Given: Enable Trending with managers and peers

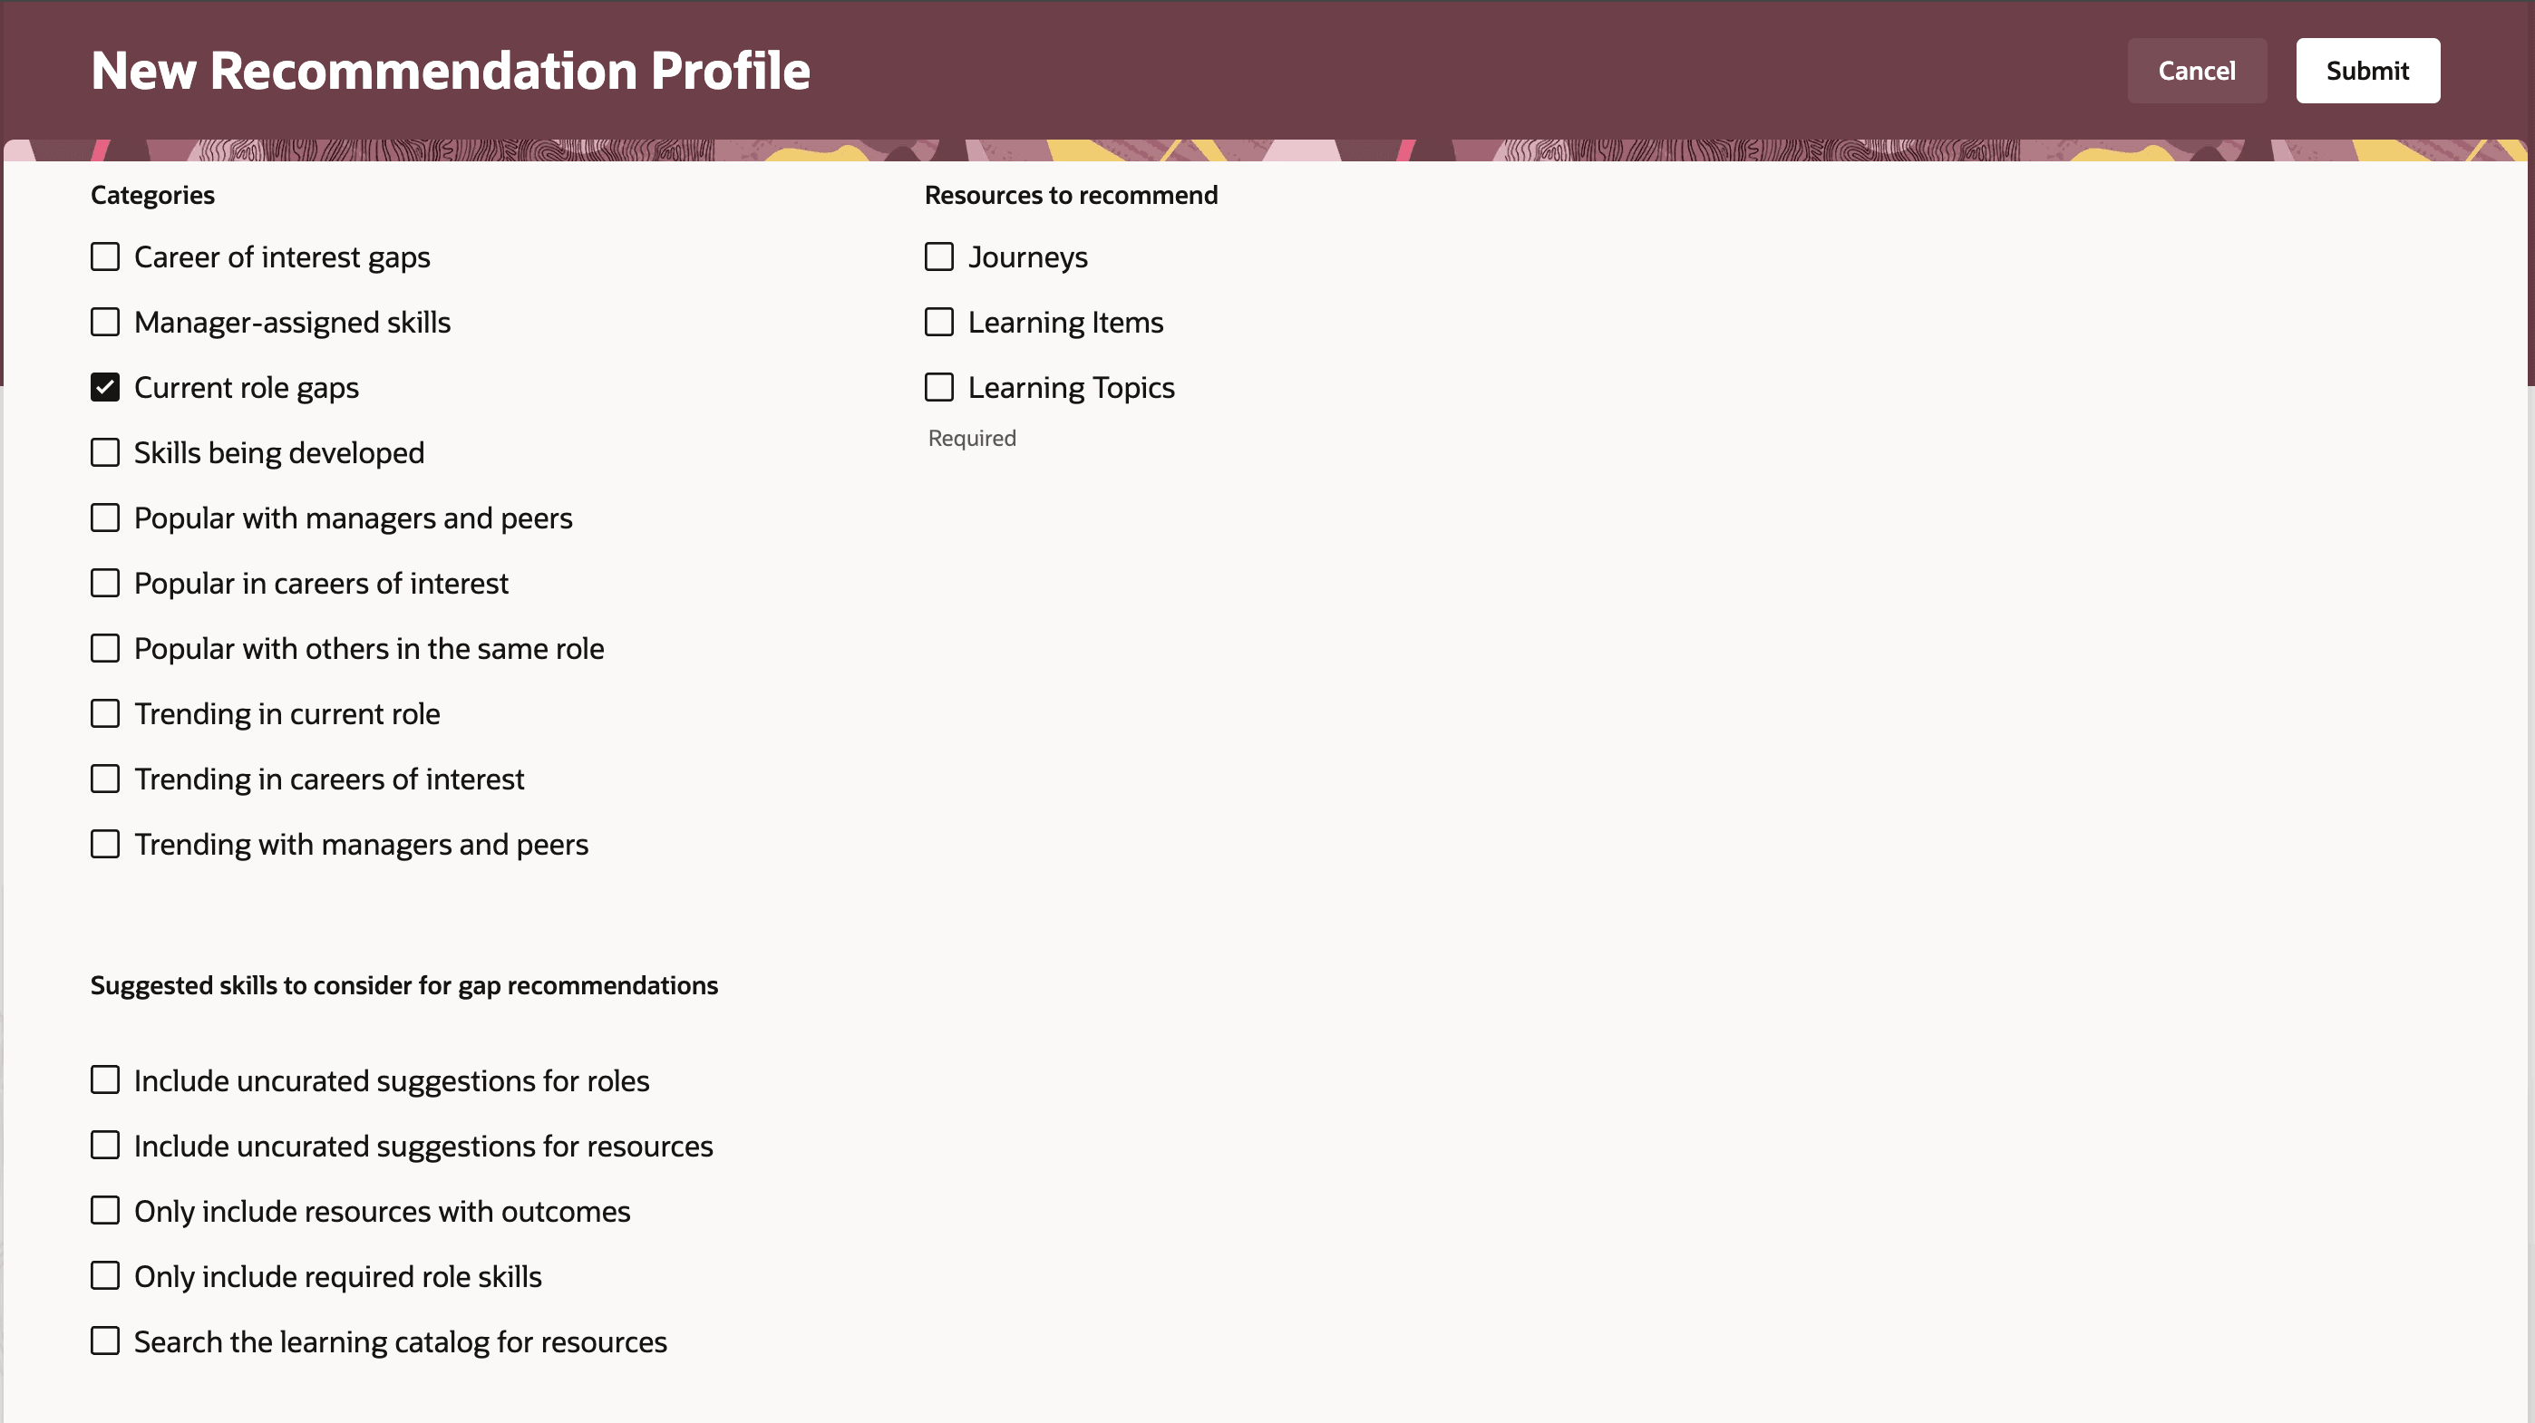Looking at the screenshot, I should [105, 845].
